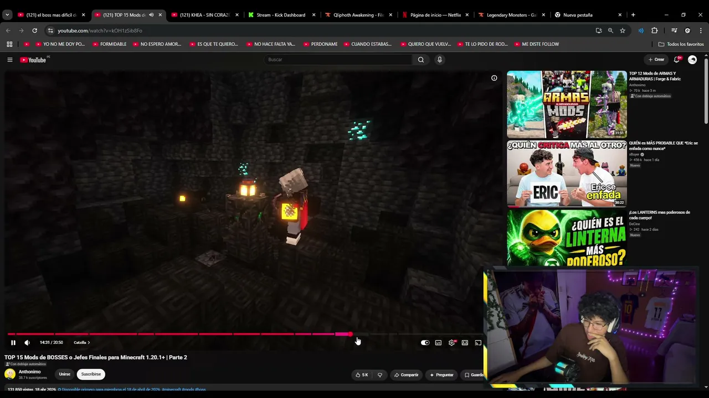Screen dimensions: 709x398
Task: Open 'TOP 12 Mods de ARMAS' title link
Action: pyautogui.click(x=655, y=76)
